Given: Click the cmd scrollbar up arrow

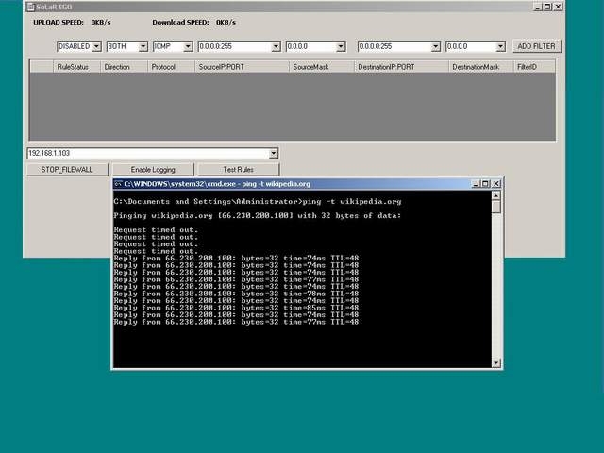Looking at the screenshot, I should click(496, 196).
